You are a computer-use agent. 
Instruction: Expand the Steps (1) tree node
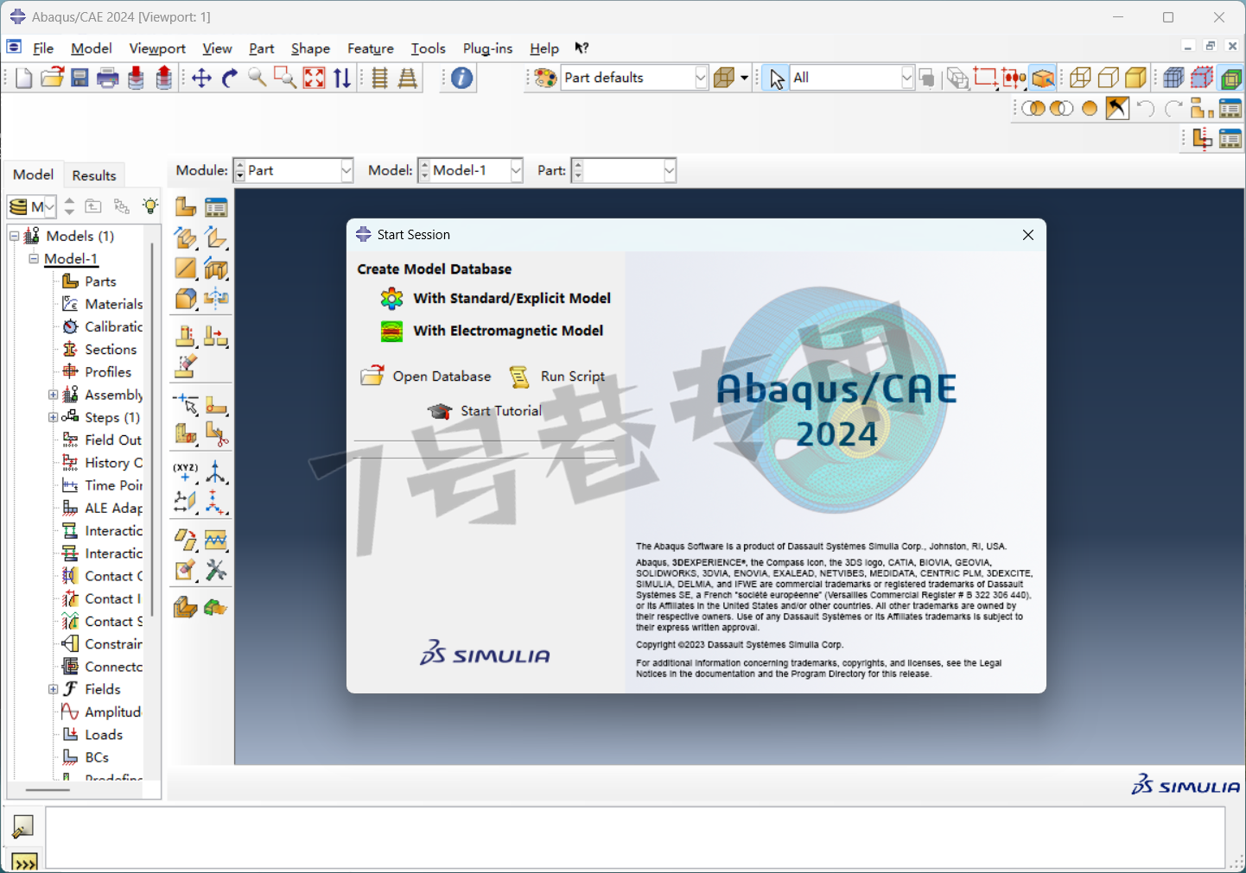coord(53,417)
